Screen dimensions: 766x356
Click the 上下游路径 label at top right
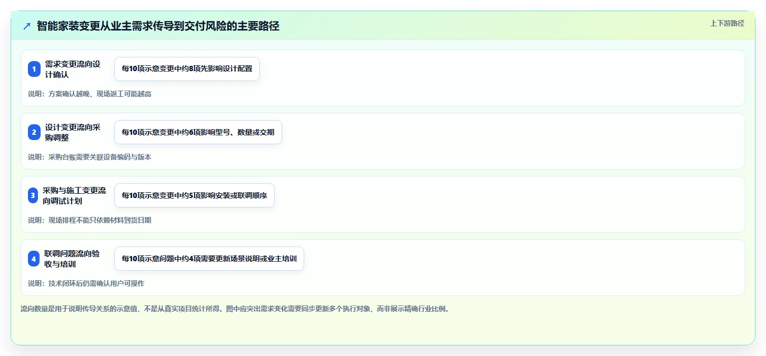point(727,23)
